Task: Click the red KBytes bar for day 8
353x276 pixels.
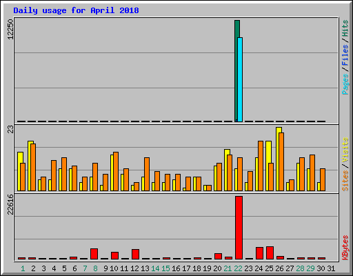Action: (94, 254)
